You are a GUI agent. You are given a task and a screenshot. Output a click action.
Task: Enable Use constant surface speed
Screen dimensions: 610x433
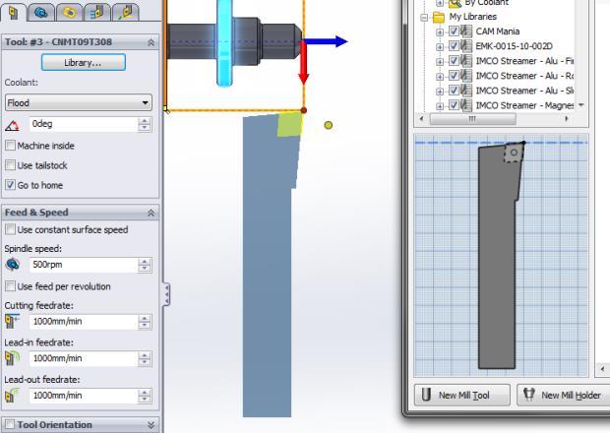[x=11, y=229]
